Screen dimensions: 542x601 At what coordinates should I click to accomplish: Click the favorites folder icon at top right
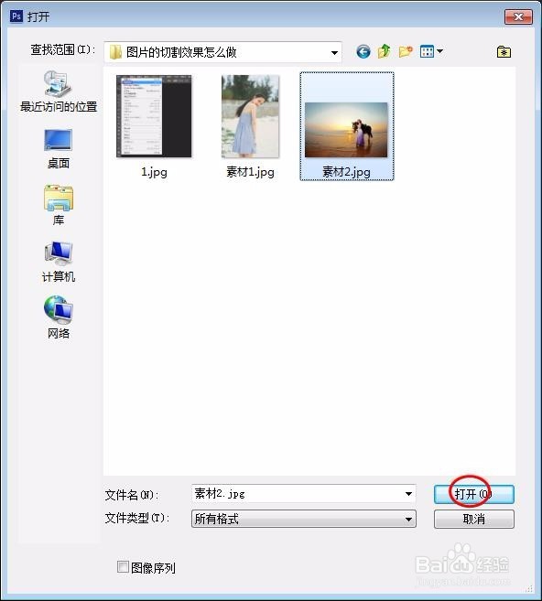tap(504, 52)
